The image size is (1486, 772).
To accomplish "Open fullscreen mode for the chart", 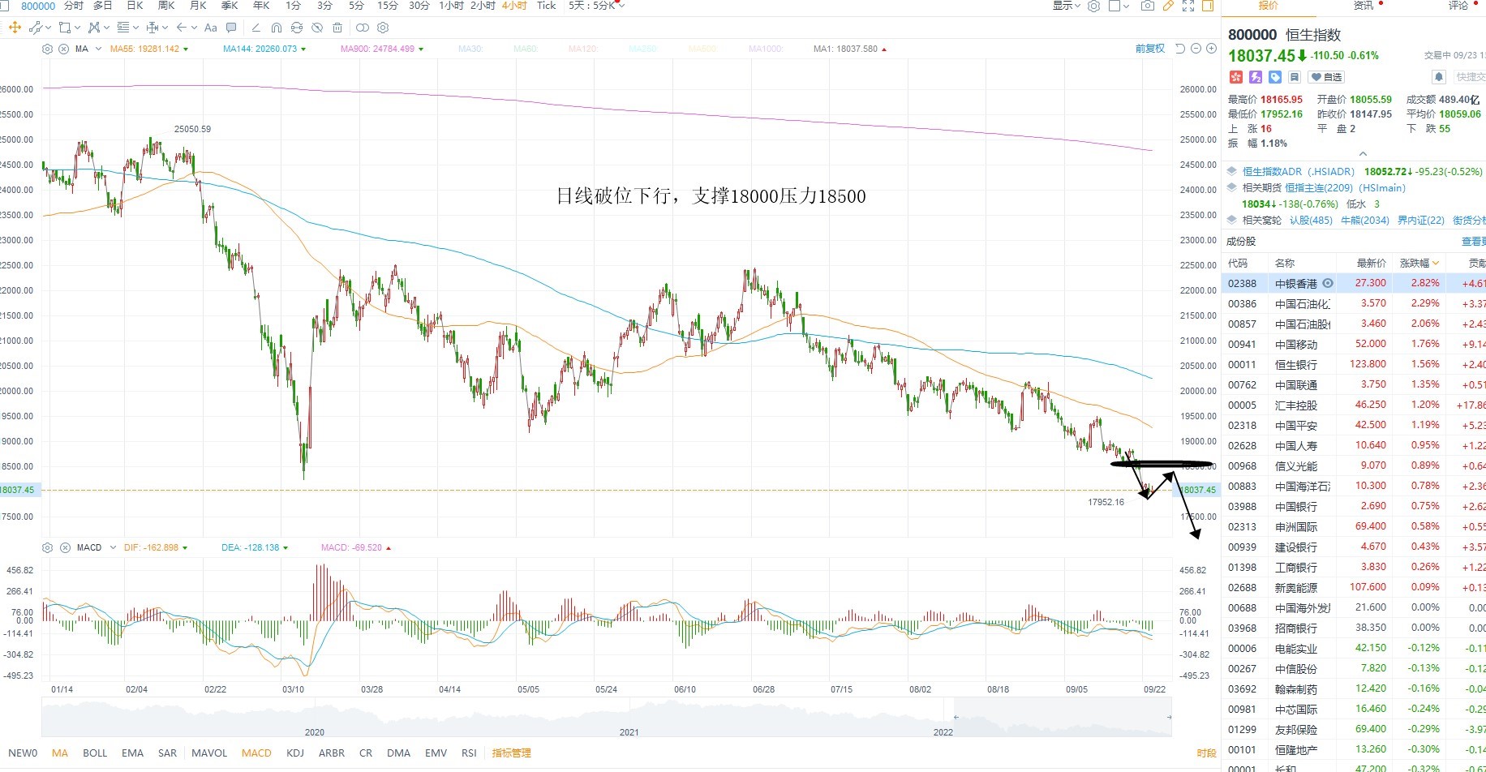I will click(1188, 6).
